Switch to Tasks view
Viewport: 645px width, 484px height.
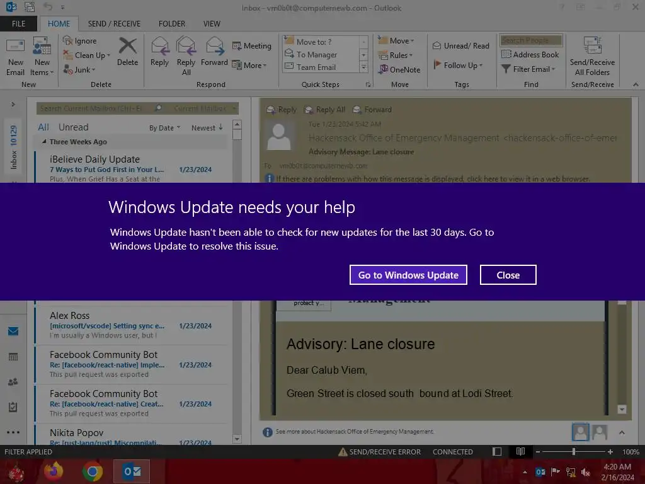(x=13, y=407)
